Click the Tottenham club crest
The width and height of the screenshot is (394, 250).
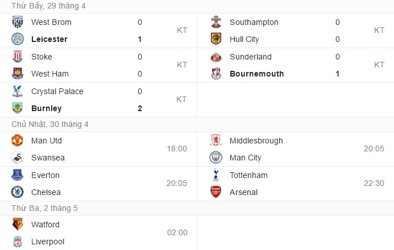(216, 175)
